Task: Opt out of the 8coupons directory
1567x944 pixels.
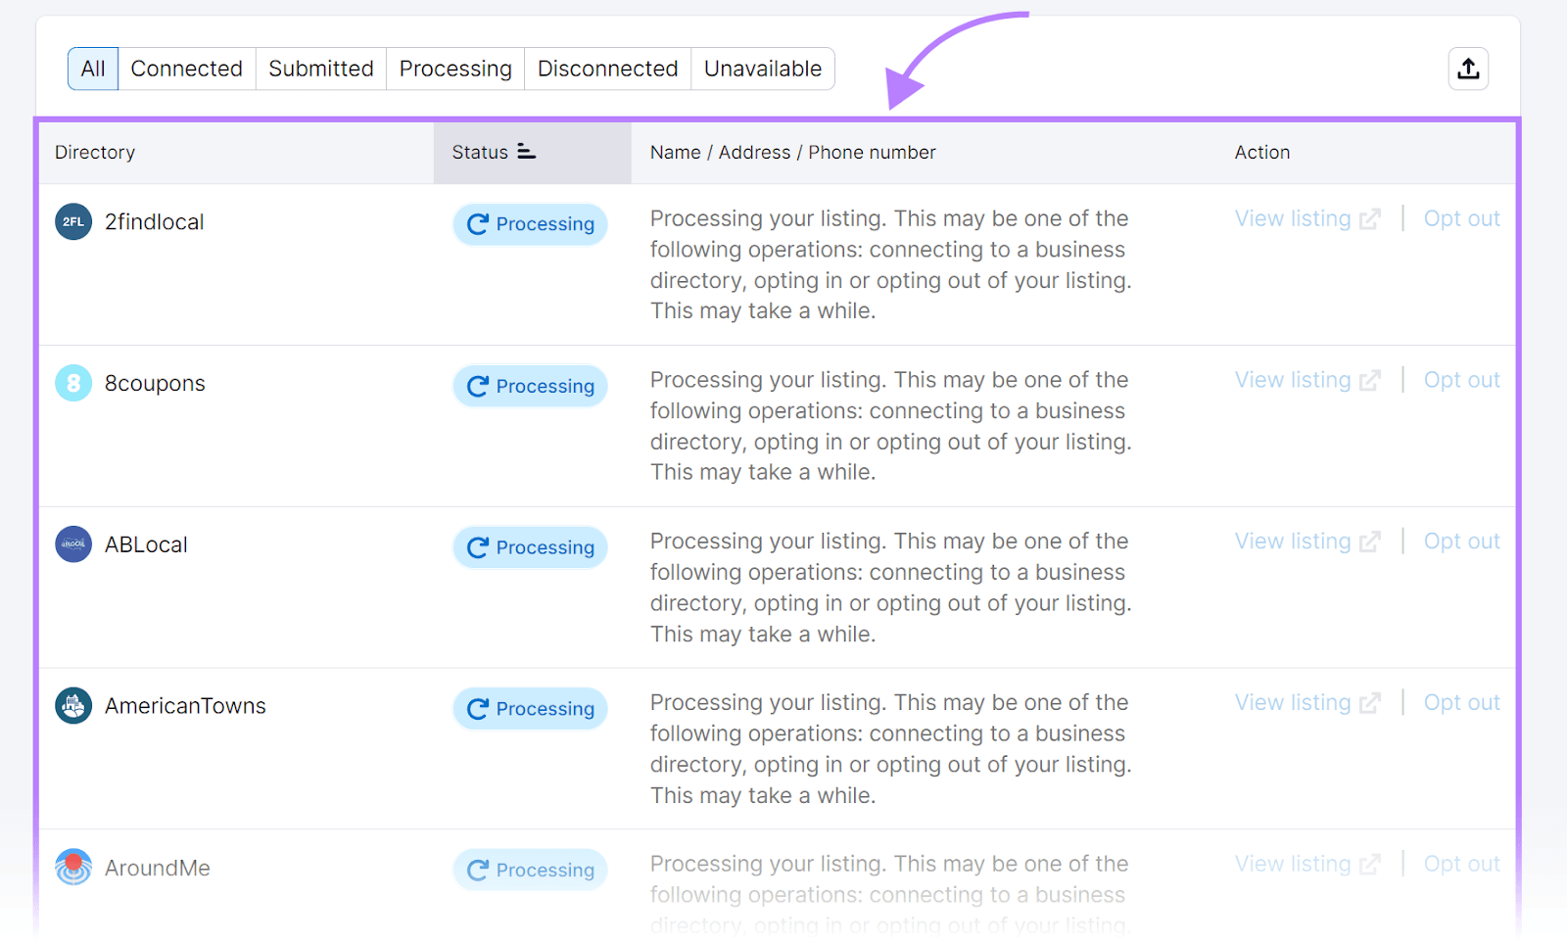Action: pos(1461,380)
